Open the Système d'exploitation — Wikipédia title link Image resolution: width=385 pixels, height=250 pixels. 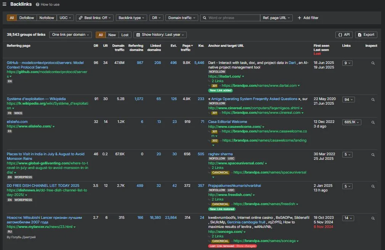36,99
